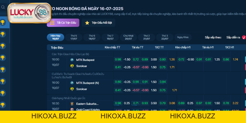
Task: Select the 0.78 odds cell
Action: tap(226, 103)
